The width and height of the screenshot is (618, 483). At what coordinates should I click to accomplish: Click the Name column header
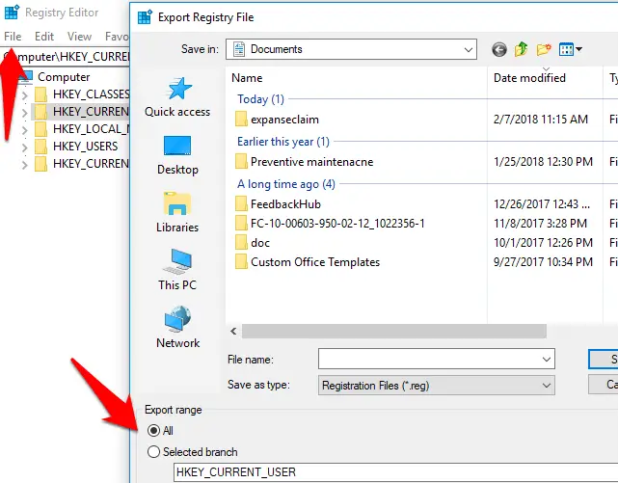(248, 78)
